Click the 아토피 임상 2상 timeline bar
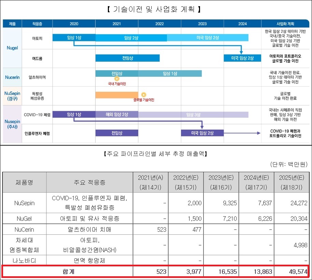 (x=131, y=38)
